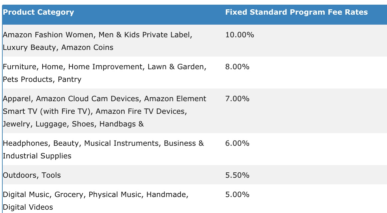Click the Fixed Standard Program Fee Rates header
The image size is (387, 213).
296,13
